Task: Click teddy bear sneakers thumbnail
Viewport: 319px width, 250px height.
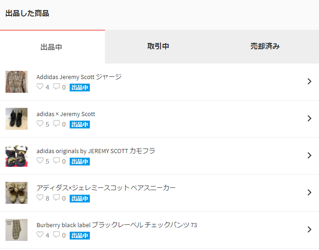Action: tap(16, 193)
